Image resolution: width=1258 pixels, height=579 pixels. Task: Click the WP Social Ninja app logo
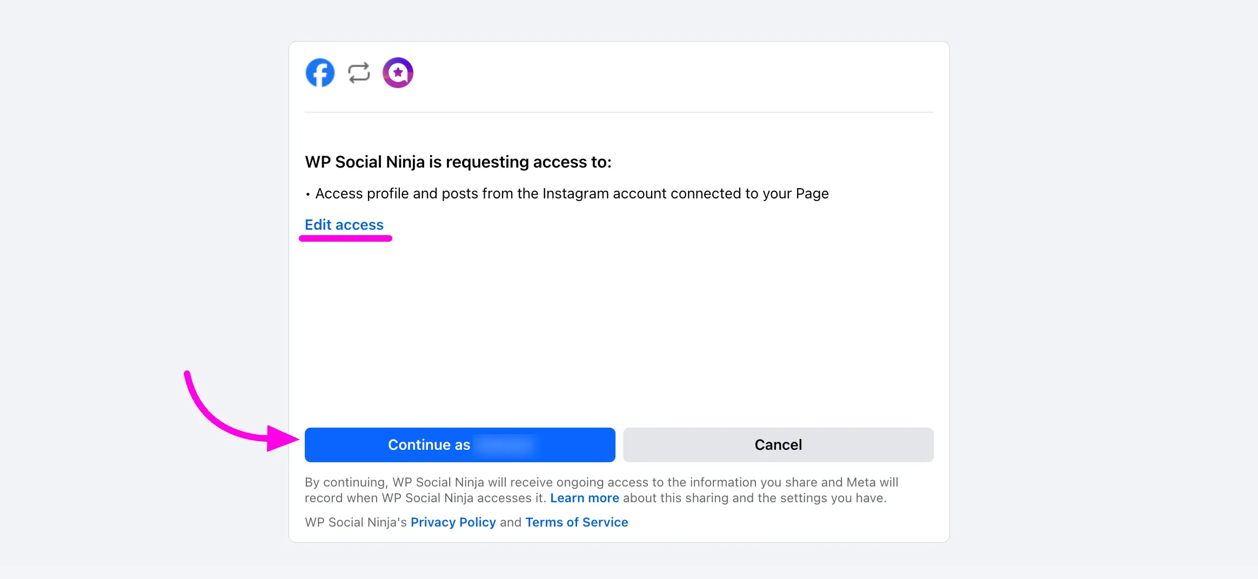tap(398, 72)
